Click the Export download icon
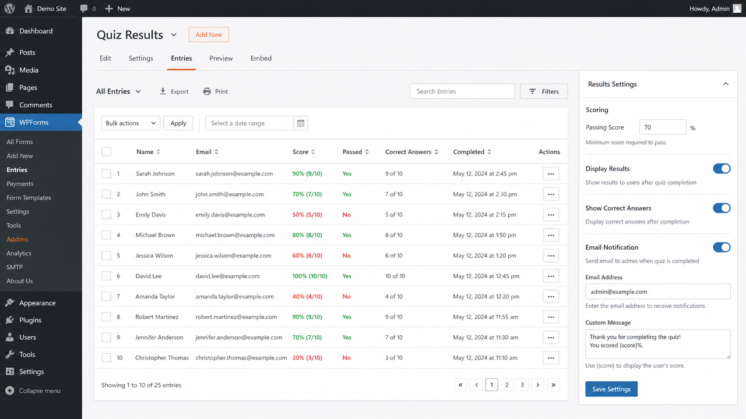 163,91
